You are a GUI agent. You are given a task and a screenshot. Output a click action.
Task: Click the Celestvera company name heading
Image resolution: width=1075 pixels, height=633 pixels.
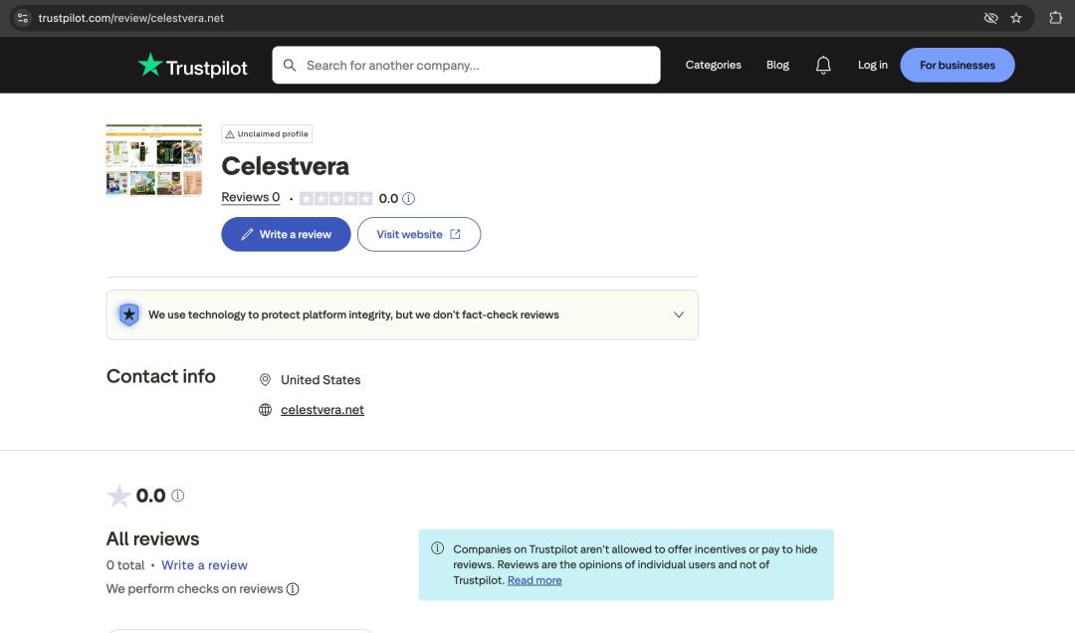pyautogui.click(x=286, y=166)
